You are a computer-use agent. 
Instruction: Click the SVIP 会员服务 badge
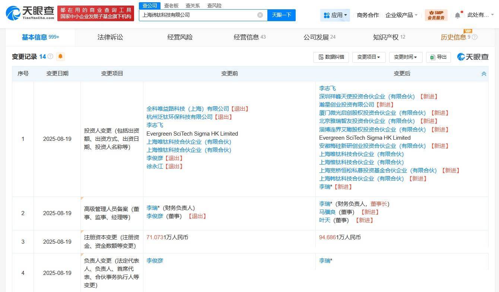click(x=436, y=15)
